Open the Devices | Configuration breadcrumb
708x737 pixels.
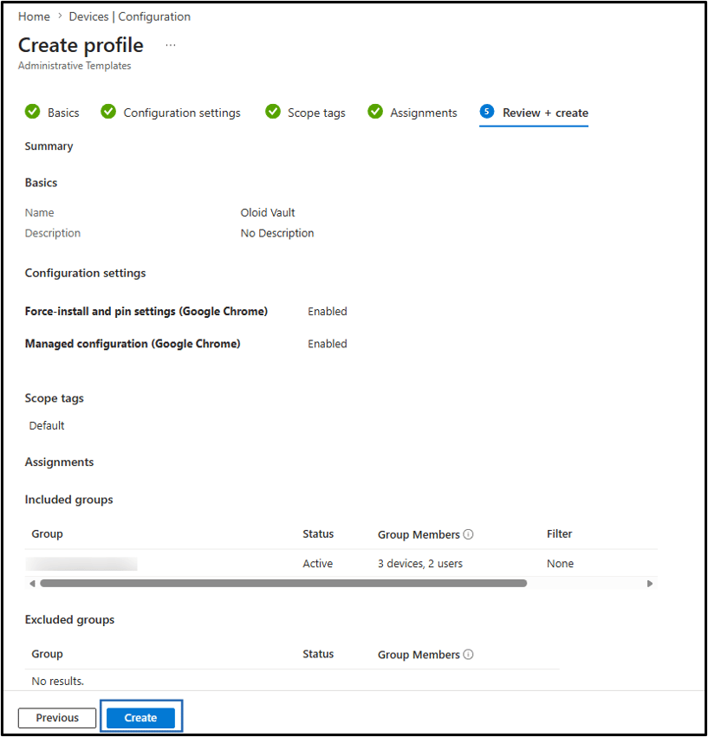pyautogui.click(x=129, y=16)
